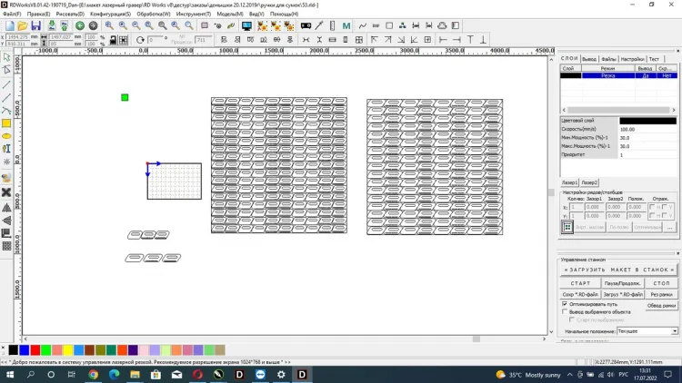Select the Text tool
This screenshot has height=383, width=682.
pos(6,149)
